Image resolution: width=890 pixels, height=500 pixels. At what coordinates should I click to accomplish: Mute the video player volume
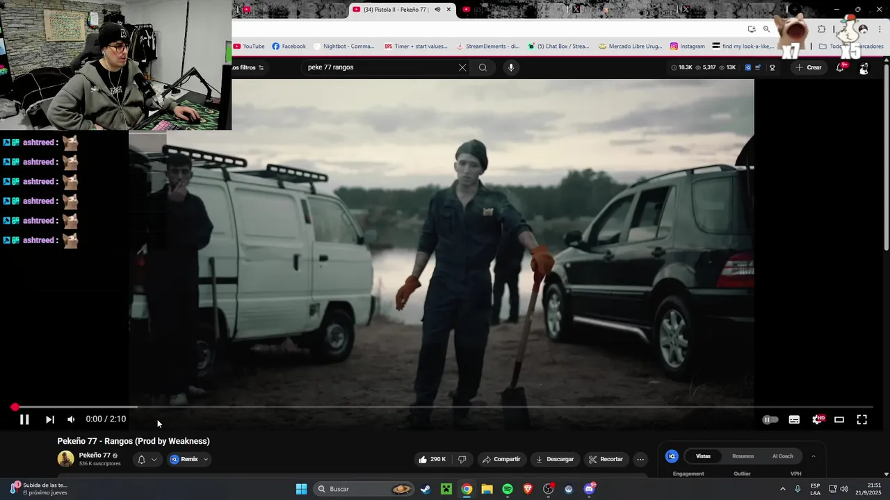[71, 419]
